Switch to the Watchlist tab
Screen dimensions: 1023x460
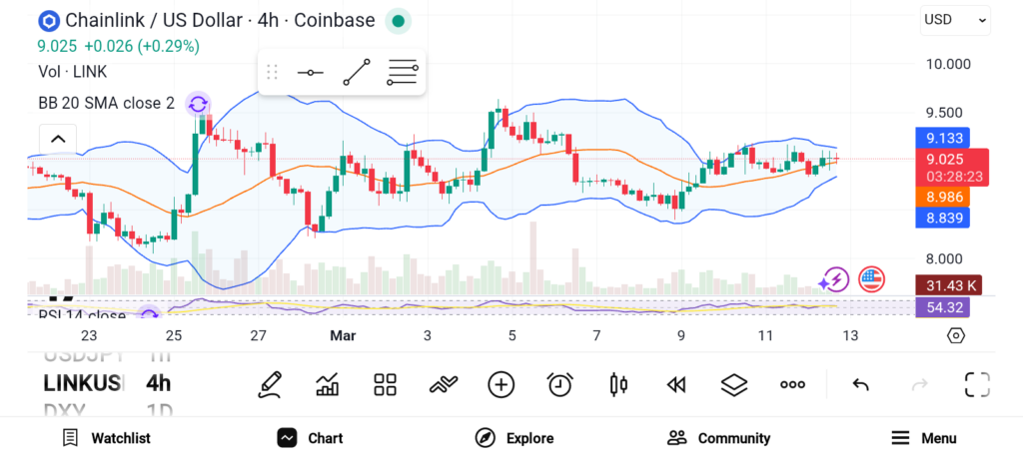click(x=106, y=438)
